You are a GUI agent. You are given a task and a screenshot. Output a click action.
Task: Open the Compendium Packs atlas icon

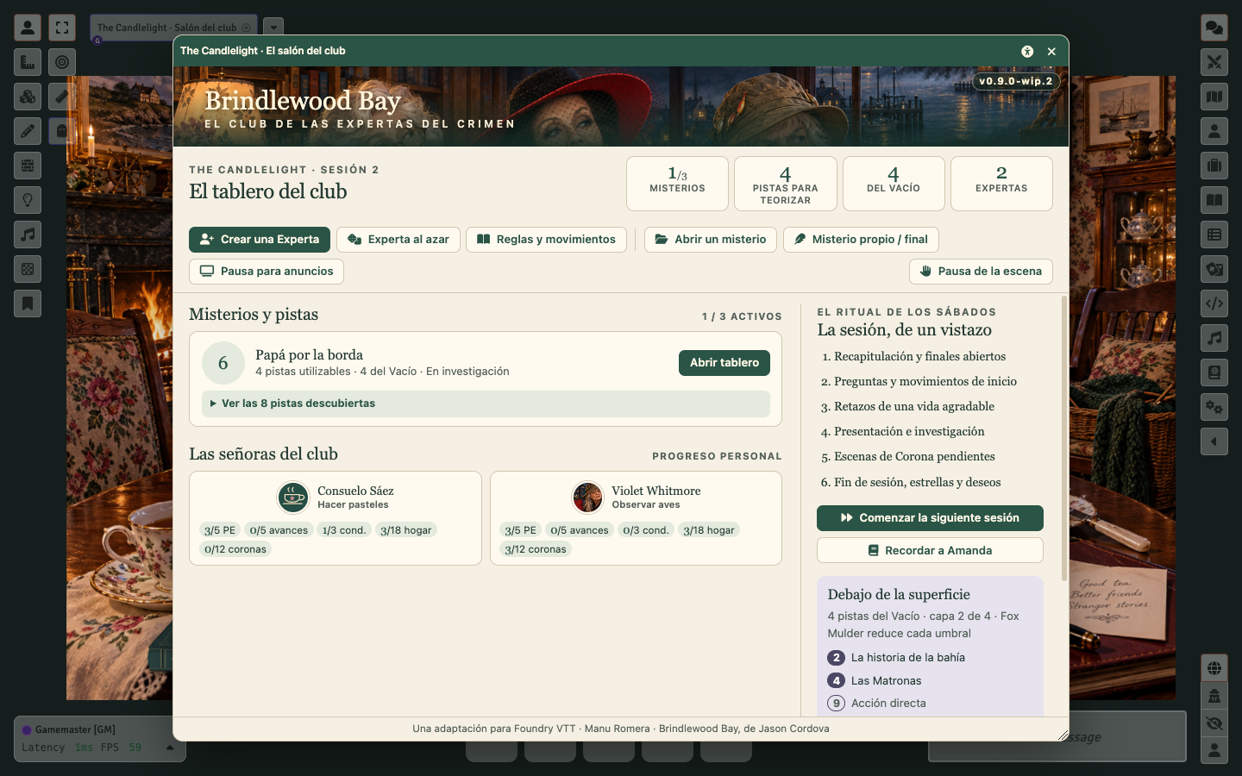[x=1214, y=372]
